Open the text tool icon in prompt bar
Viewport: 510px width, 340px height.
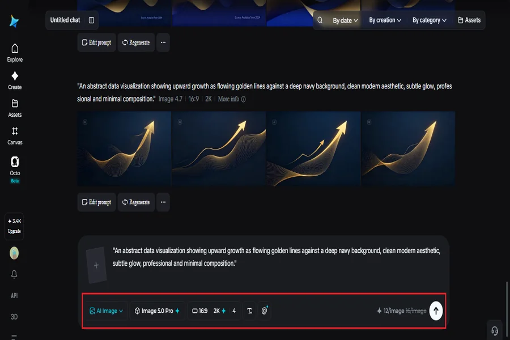point(249,311)
